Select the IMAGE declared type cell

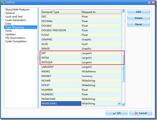click(x=61, y=49)
